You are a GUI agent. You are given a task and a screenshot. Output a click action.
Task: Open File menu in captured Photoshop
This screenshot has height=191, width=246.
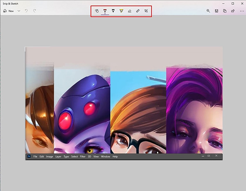(x=35, y=157)
